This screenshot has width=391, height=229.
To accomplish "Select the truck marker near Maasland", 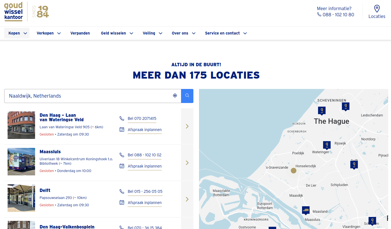I will 306,210.
